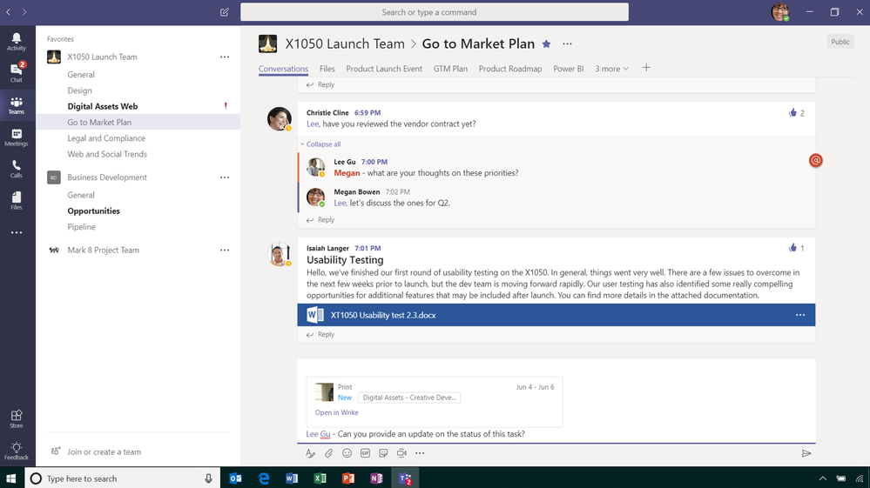The width and height of the screenshot is (870, 488).
Task: Open more compose extensions
Action: point(420,453)
